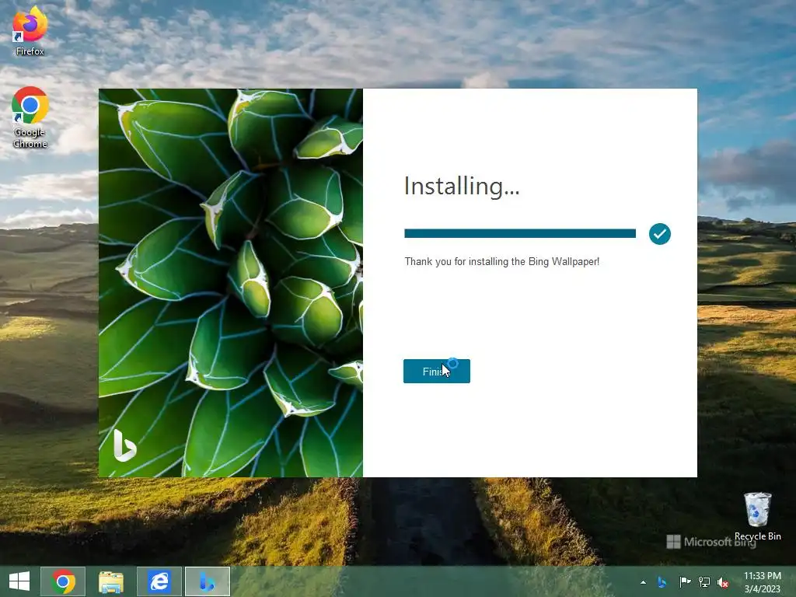Click the checkmark completion icon
This screenshot has width=796, height=597.
tap(659, 233)
